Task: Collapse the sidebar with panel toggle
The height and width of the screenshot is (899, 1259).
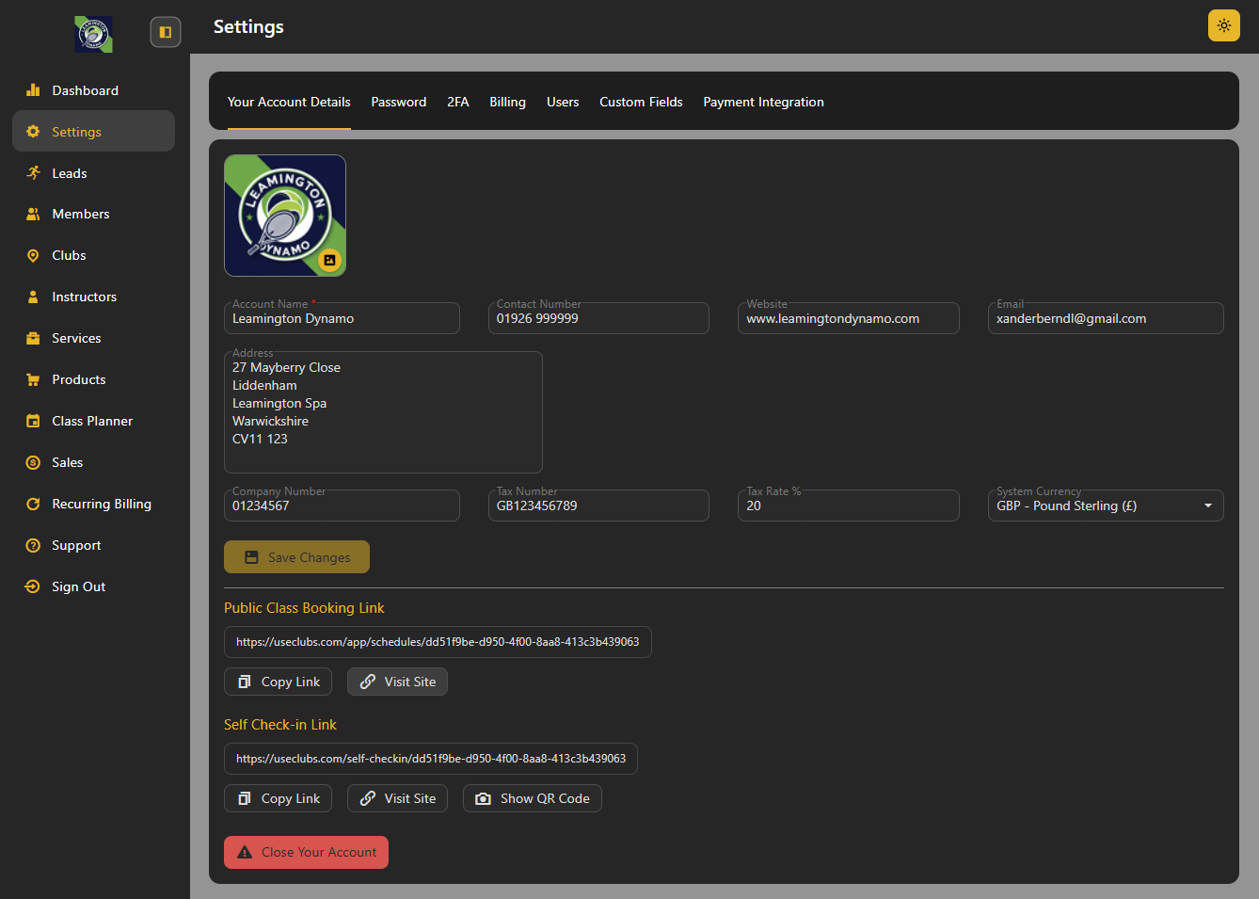Action: pyautogui.click(x=166, y=32)
